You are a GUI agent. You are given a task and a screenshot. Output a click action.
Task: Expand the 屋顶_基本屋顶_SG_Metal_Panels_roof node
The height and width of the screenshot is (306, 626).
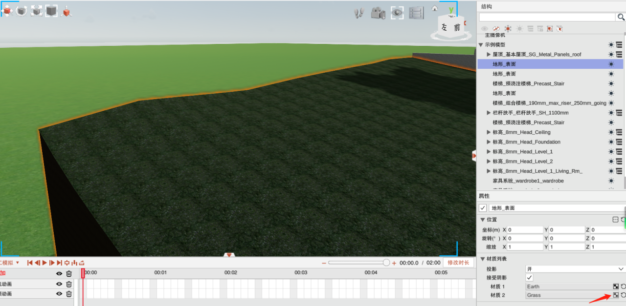pos(489,54)
